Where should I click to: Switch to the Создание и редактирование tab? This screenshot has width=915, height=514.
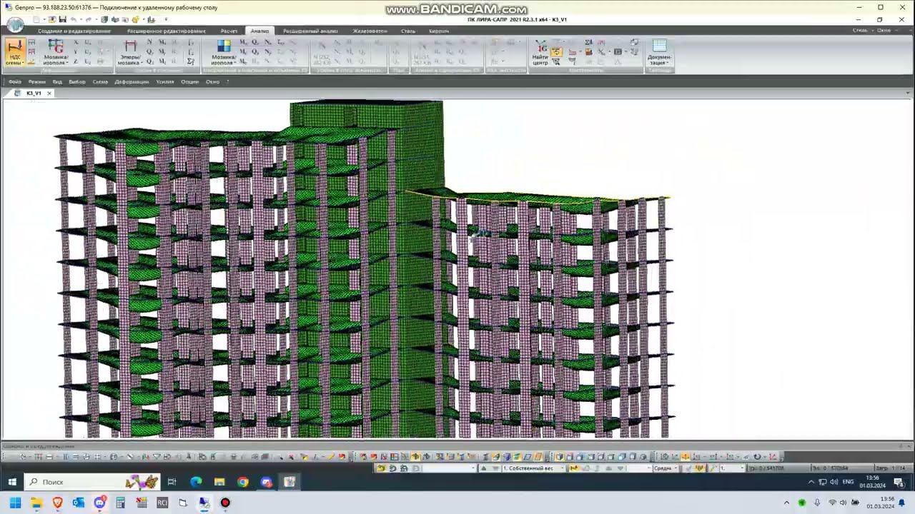pyautogui.click(x=74, y=31)
